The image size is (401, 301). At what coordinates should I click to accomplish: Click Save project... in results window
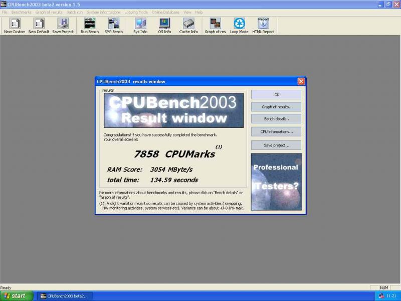point(276,145)
